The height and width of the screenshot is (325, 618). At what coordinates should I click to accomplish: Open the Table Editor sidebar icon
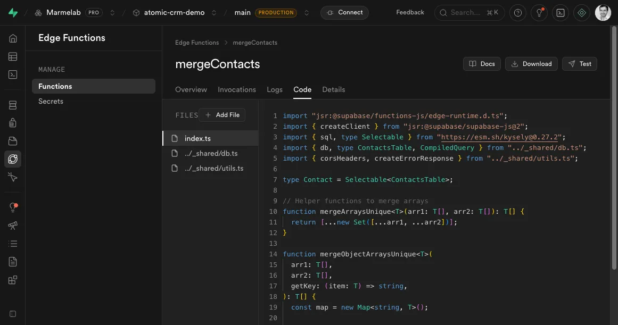coord(13,56)
